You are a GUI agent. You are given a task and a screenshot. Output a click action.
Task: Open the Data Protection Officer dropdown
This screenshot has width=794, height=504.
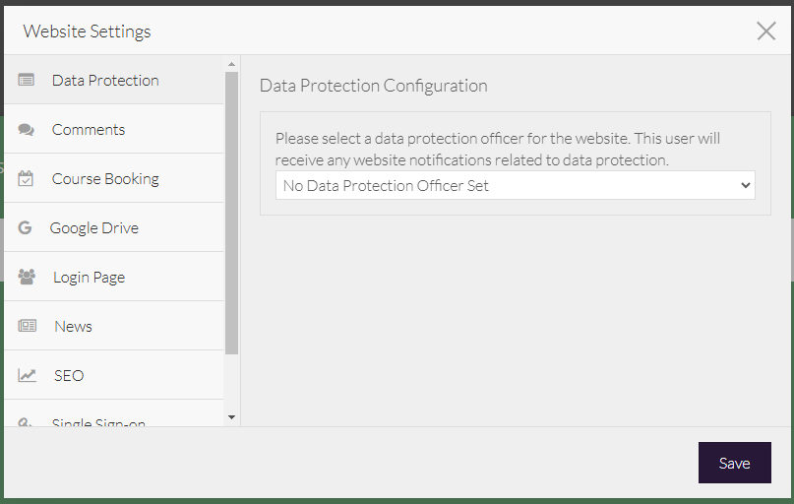515,185
